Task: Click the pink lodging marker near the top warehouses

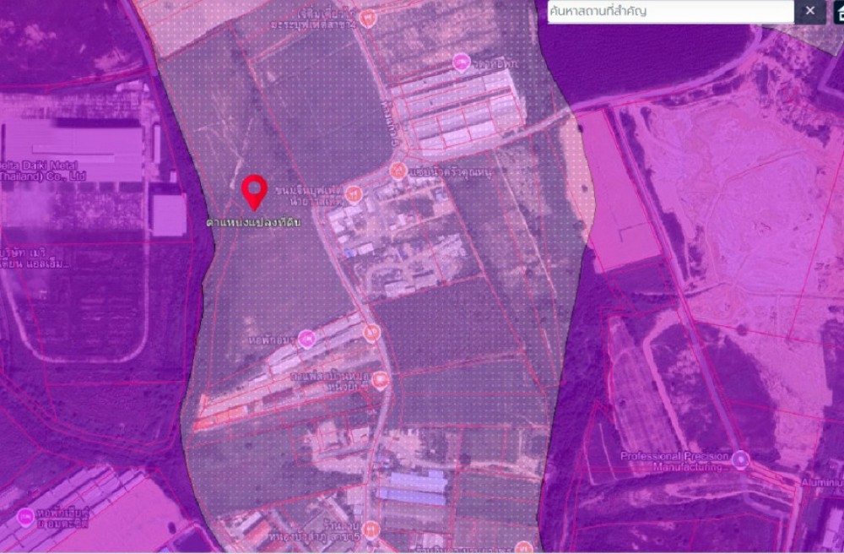Action: (x=461, y=62)
